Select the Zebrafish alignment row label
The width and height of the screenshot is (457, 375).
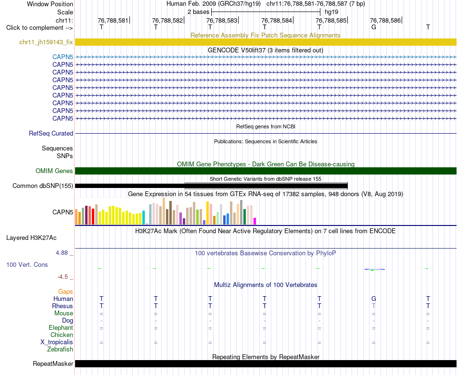[60, 349]
